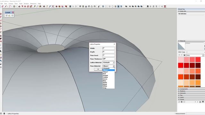Select the Paint Bucket tool
This screenshot has height=115, width=205.
(40, 6)
